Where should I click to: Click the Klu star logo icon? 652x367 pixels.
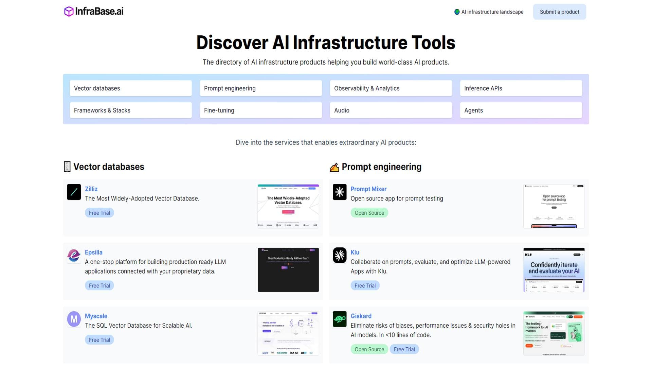tap(340, 255)
